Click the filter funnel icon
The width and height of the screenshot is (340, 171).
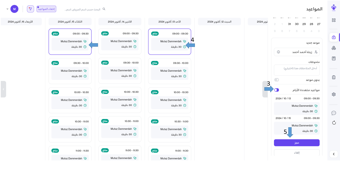click(30, 9)
